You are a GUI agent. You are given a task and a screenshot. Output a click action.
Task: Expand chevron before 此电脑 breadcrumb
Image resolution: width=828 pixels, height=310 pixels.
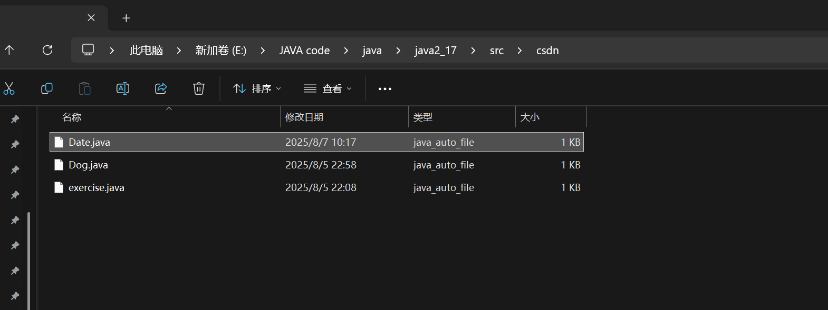pos(112,51)
